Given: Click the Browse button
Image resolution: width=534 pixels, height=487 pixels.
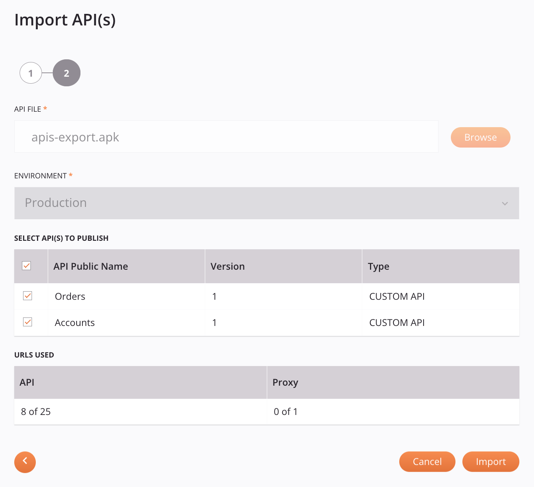Looking at the screenshot, I should [480, 137].
